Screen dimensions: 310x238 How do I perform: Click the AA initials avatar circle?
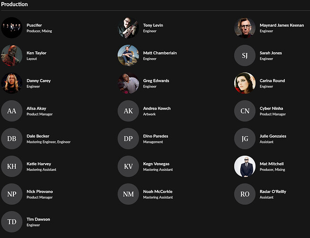tap(12, 111)
